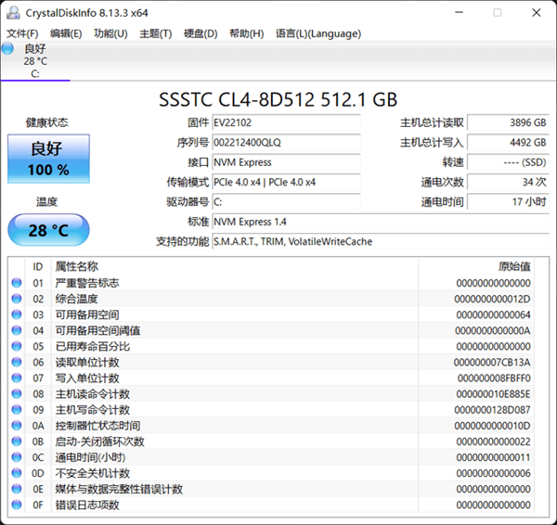Click status icon for 严重警告标志 row
The width and height of the screenshot is (557, 525).
(x=16, y=283)
